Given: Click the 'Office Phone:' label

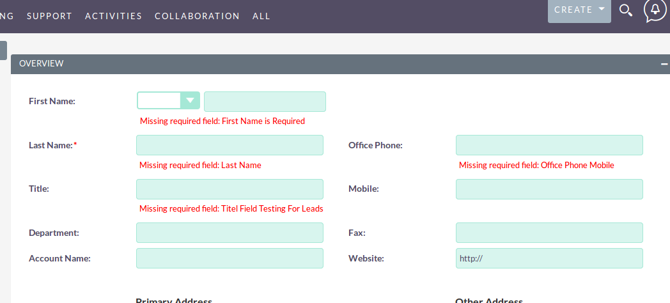Looking at the screenshot, I should click(x=375, y=145).
